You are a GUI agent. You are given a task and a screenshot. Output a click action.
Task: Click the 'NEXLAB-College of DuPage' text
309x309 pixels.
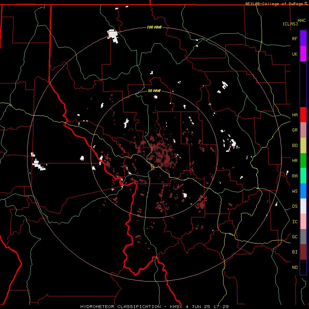click(x=274, y=4)
